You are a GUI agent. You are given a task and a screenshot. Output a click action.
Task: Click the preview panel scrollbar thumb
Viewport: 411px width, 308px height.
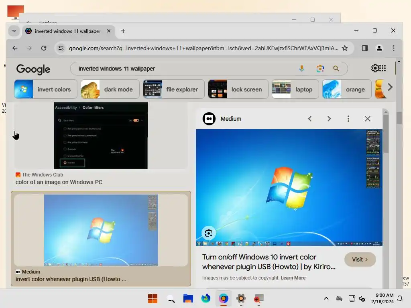[x=386, y=134]
